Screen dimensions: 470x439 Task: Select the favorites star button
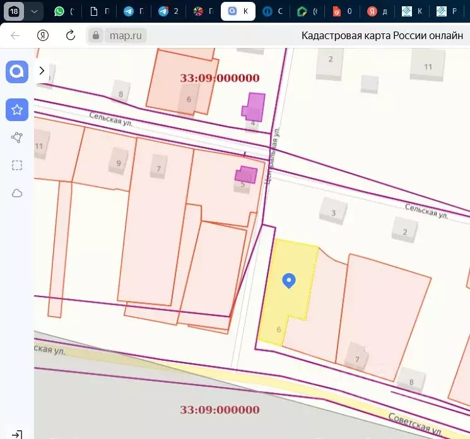[x=17, y=110]
